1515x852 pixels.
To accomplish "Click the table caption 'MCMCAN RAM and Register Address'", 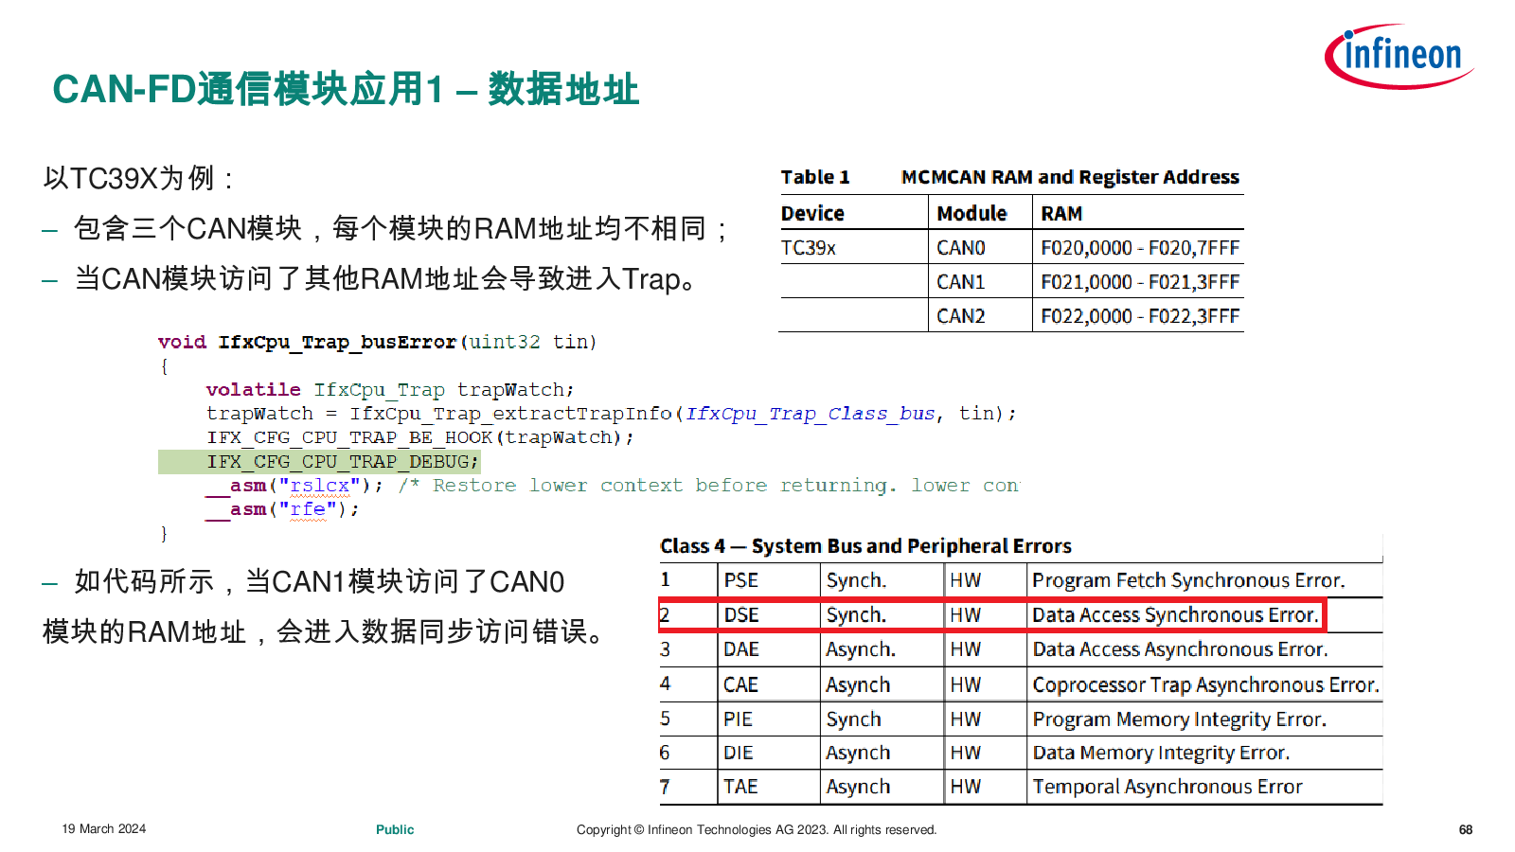I will [x=1070, y=177].
